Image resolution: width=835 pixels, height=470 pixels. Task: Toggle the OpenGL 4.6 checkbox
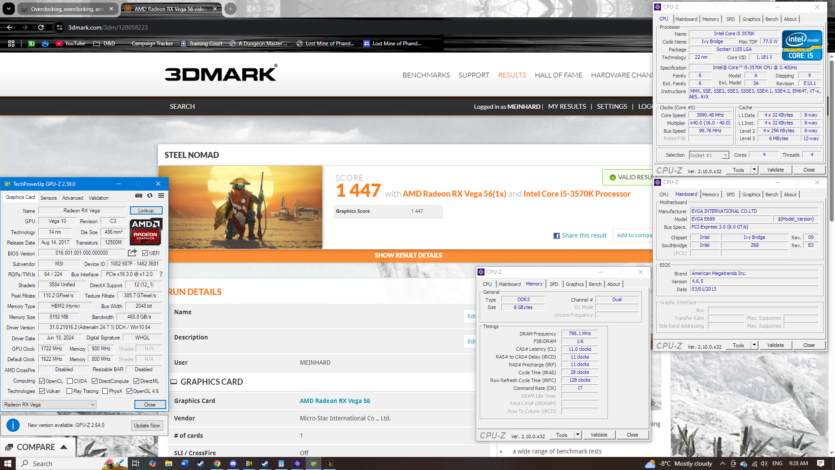[130, 391]
